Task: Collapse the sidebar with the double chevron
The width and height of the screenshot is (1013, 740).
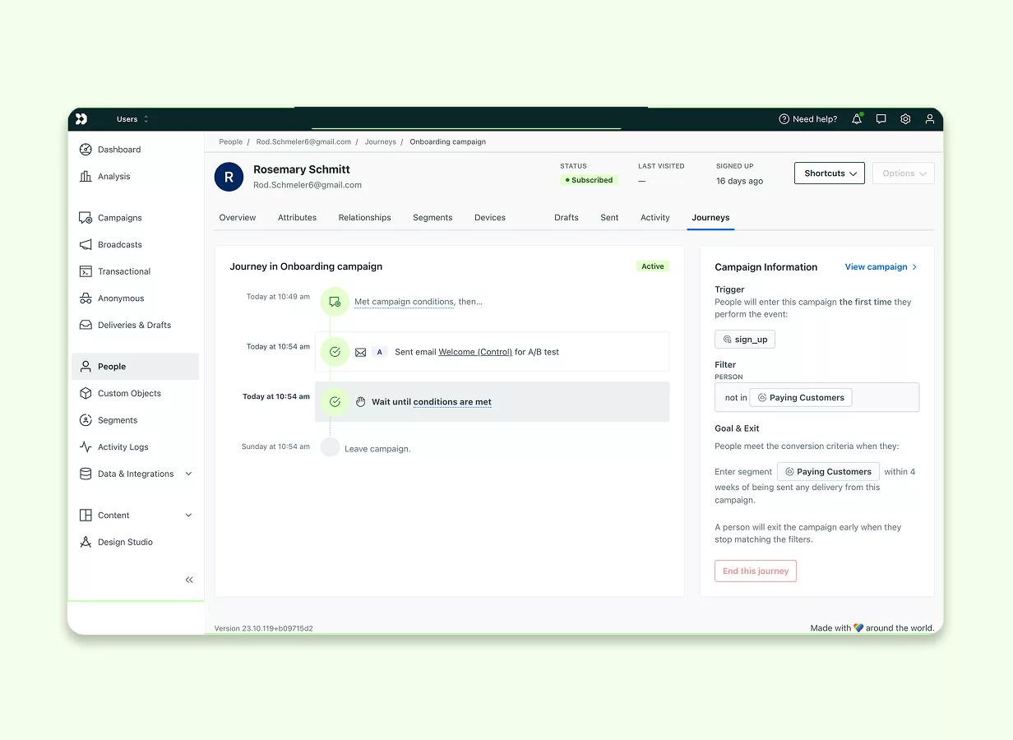Action: (x=188, y=579)
